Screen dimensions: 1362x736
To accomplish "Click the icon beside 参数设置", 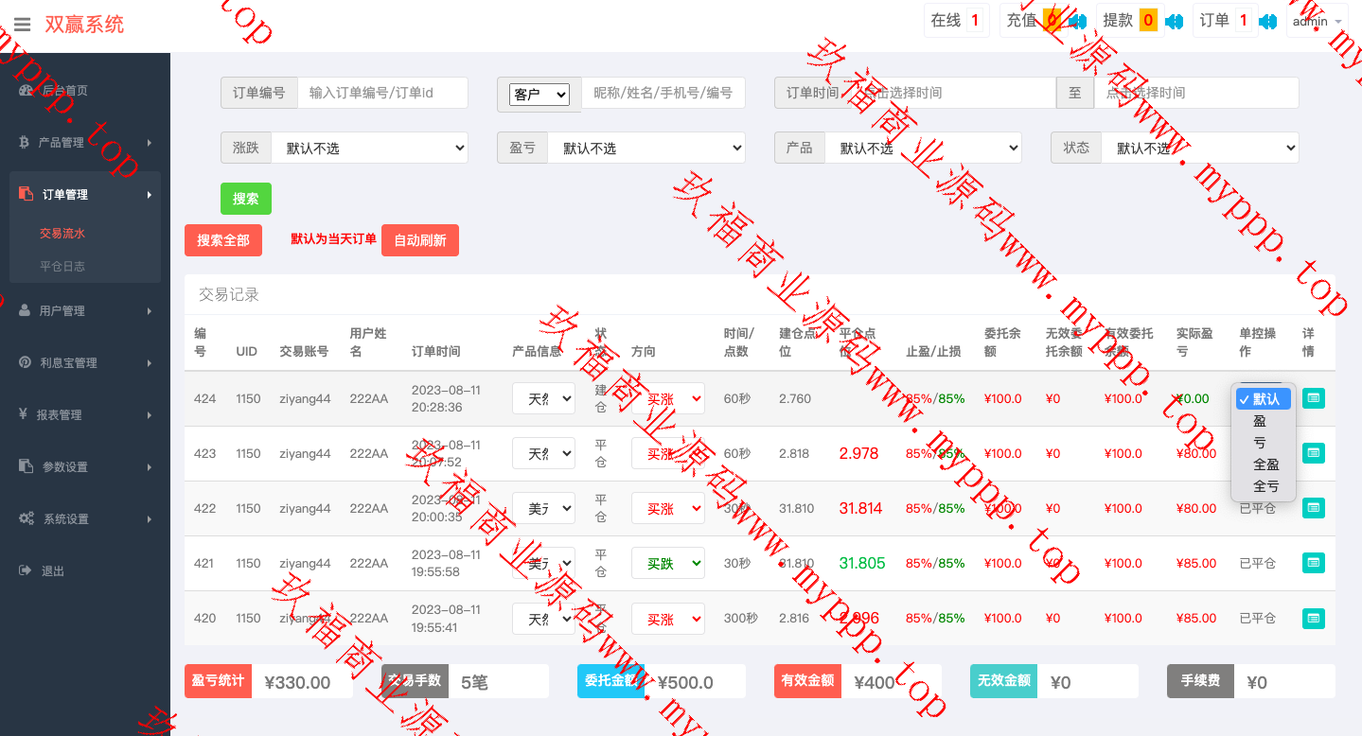I will (x=26, y=466).
